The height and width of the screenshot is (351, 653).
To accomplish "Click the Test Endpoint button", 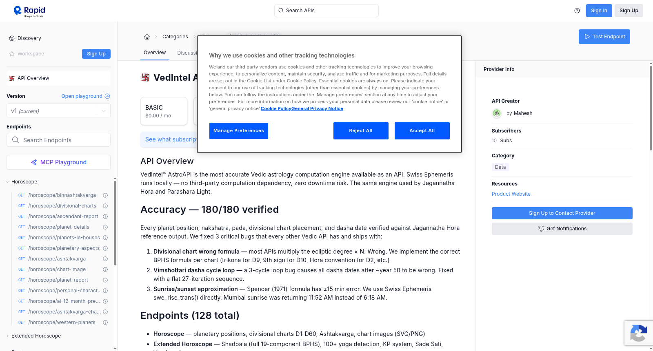I will (x=604, y=37).
